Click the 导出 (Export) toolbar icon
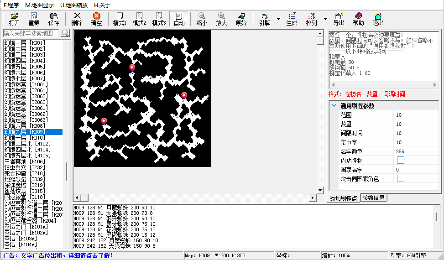Image resolution: width=444 pixels, height=260 pixels. click(339, 19)
